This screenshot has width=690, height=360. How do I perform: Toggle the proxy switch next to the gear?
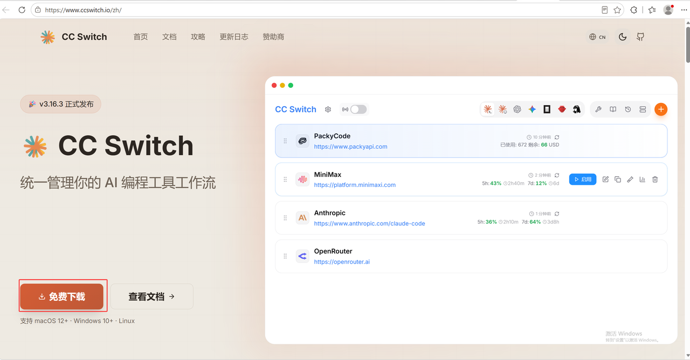[x=358, y=109]
